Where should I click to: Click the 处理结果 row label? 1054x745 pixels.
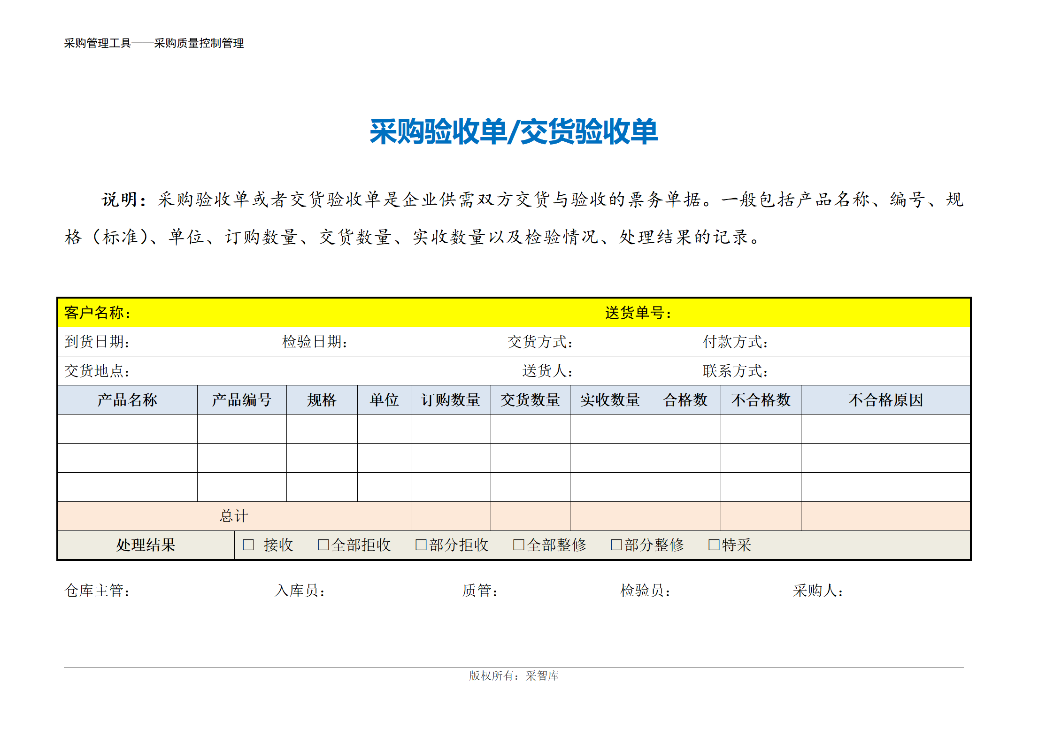146,545
